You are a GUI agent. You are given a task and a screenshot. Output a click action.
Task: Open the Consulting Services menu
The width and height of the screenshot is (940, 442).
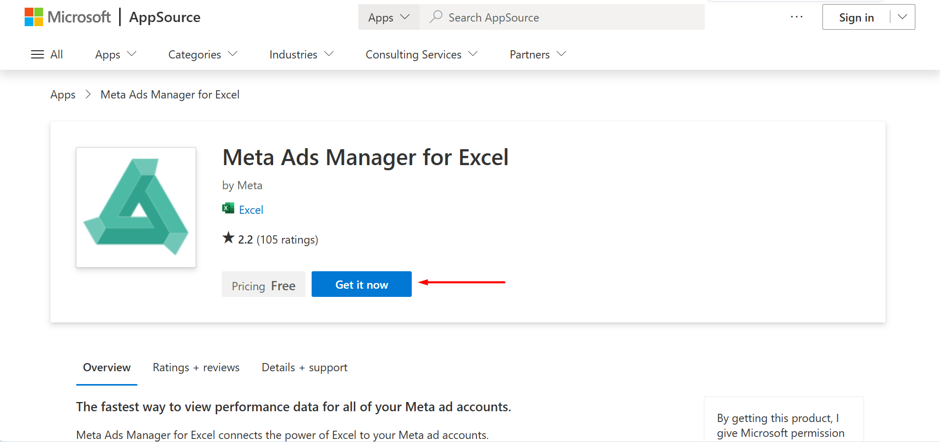(421, 54)
